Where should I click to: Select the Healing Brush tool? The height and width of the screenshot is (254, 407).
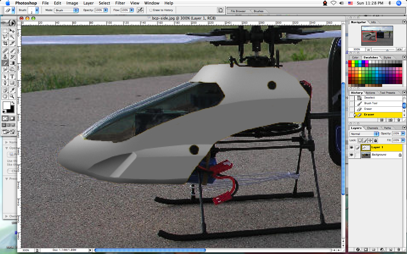pyautogui.click(x=5, y=51)
